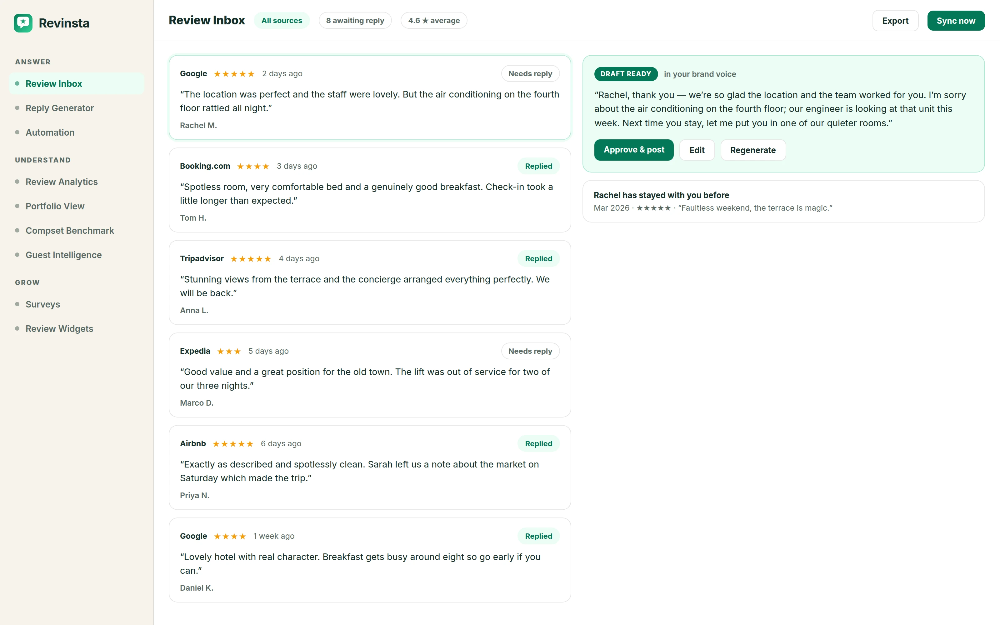The image size is (1000, 625).
Task: Open Compset Benchmark
Action: point(77,231)
